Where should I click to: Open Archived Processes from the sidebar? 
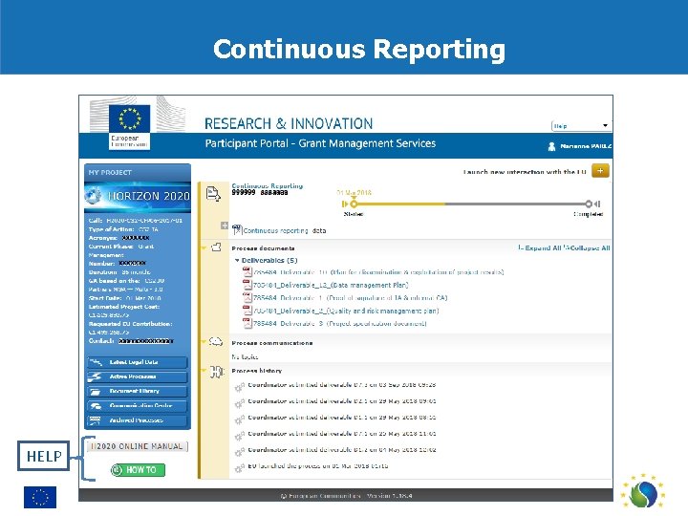pyautogui.click(x=138, y=420)
